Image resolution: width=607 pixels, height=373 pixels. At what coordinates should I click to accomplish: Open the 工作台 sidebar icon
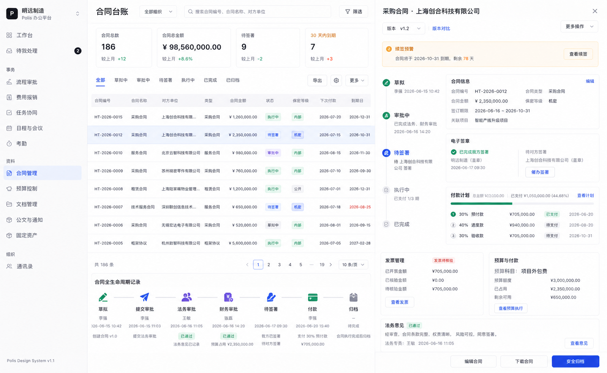click(9, 35)
